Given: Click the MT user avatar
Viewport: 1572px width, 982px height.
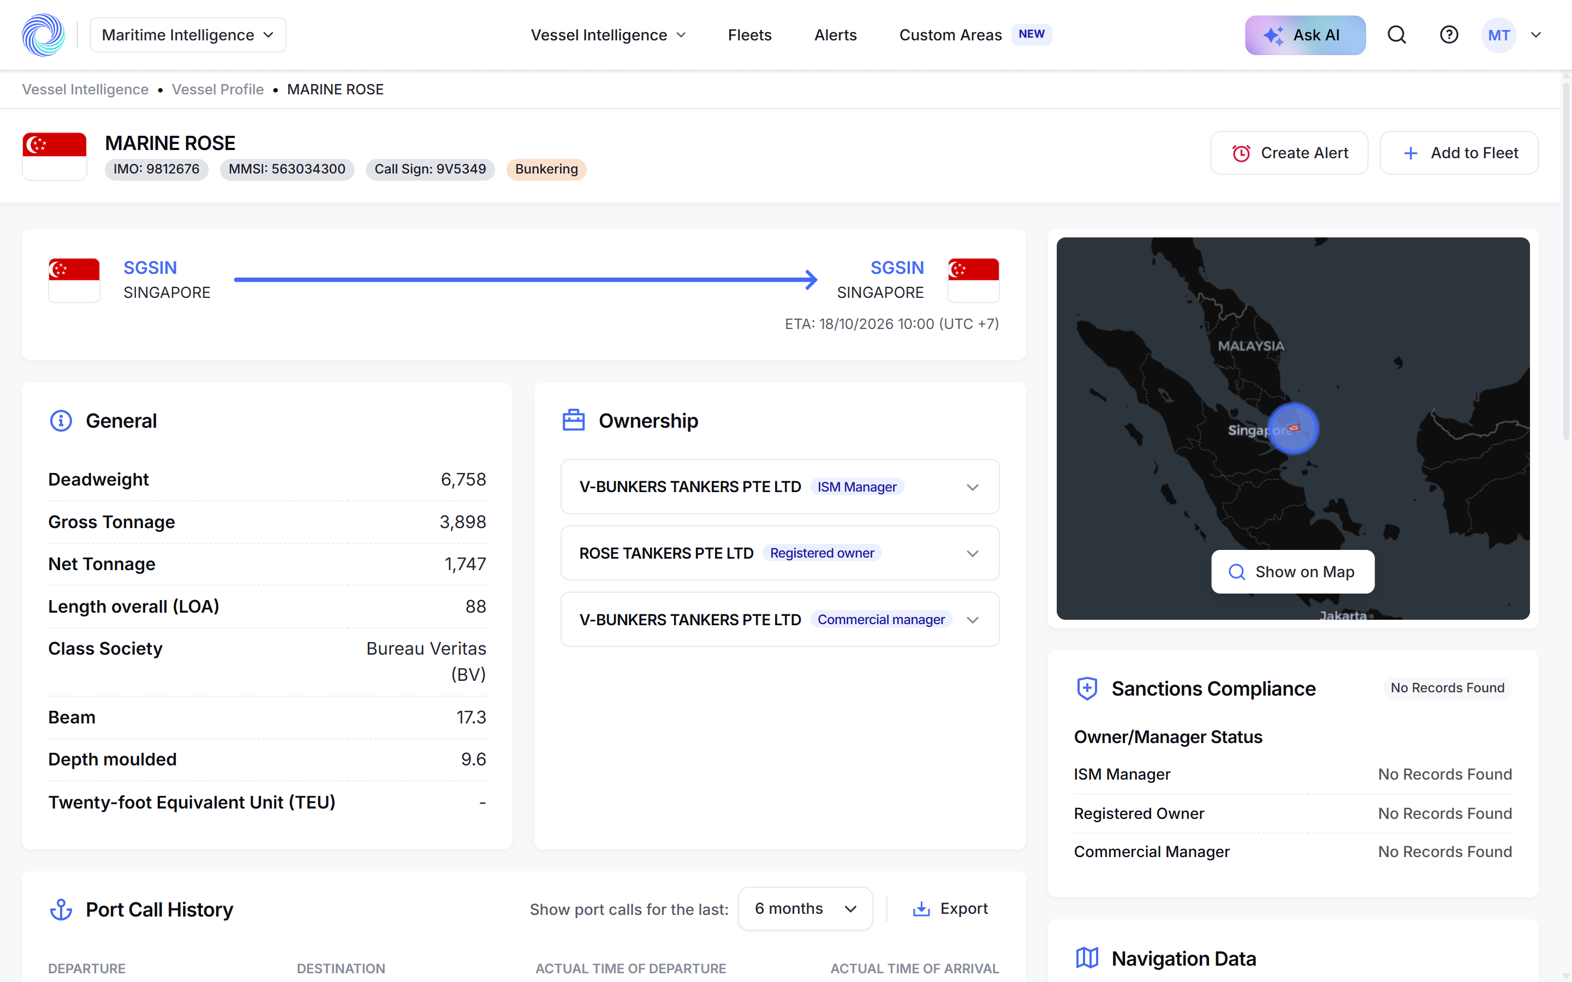Looking at the screenshot, I should coord(1499,35).
